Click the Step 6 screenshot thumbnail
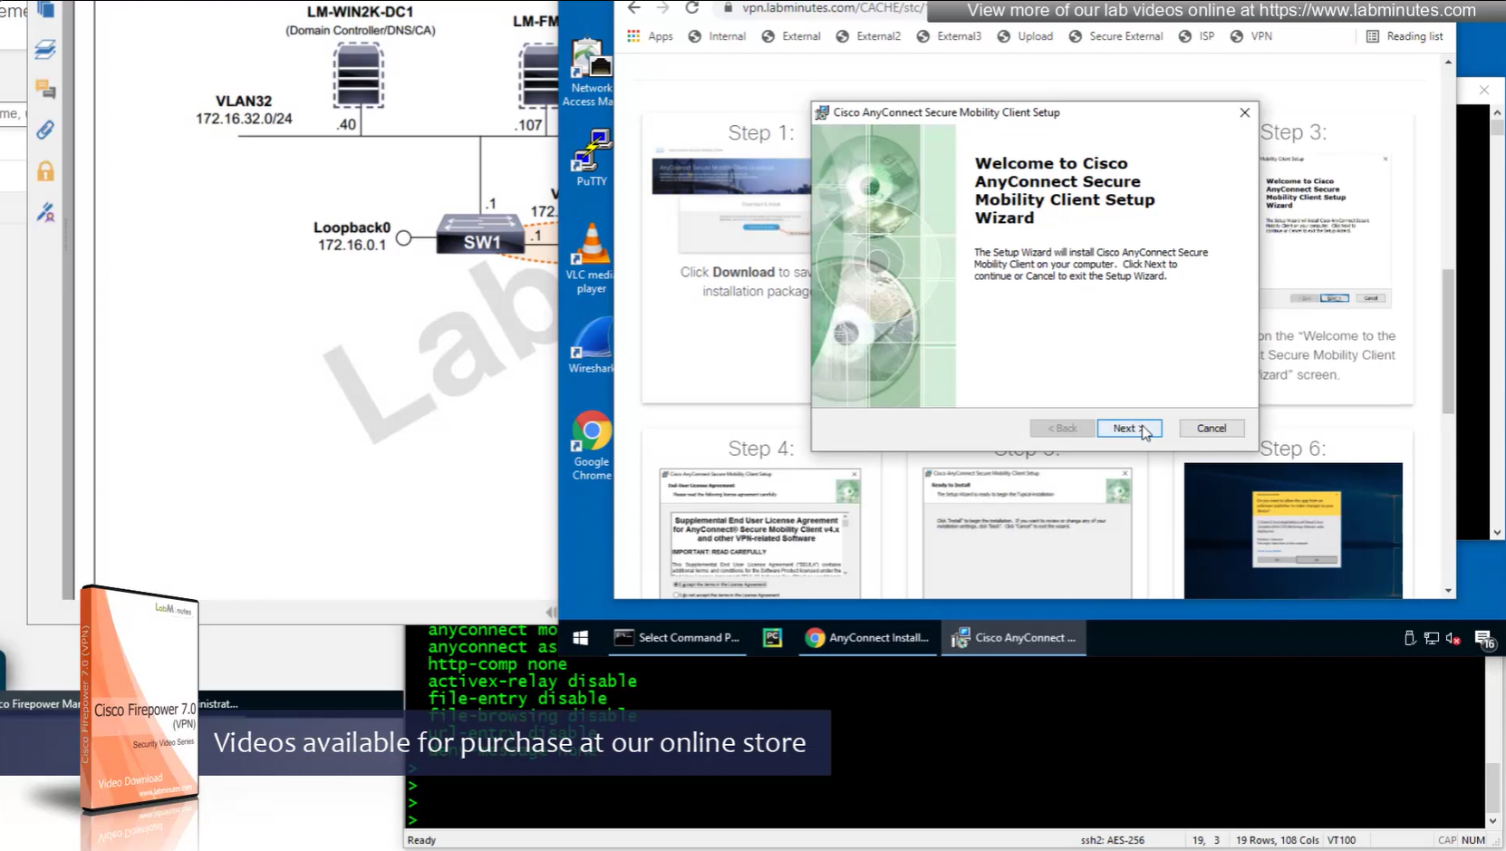 [x=1292, y=529]
